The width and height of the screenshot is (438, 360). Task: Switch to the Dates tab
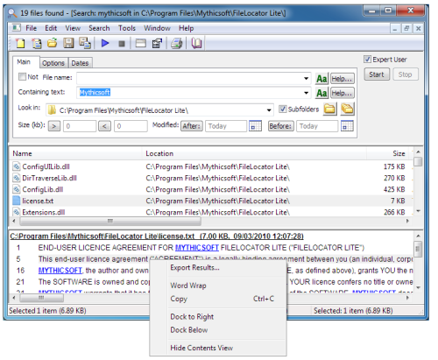(x=80, y=63)
